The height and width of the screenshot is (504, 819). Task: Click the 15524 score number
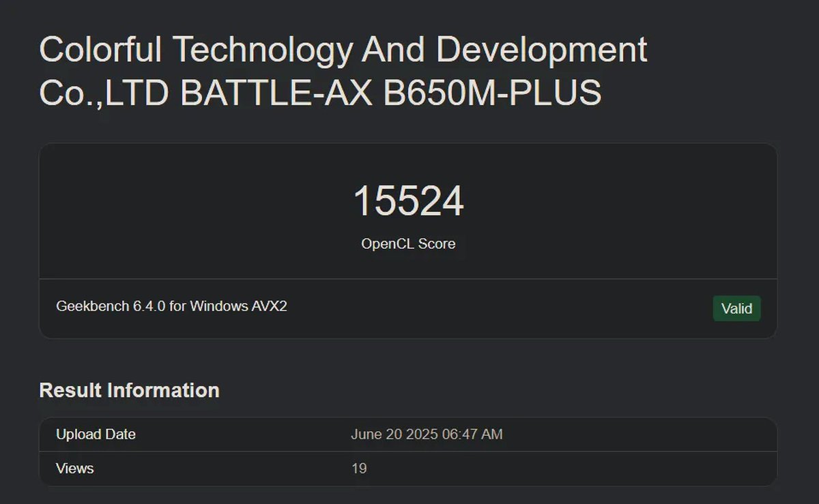tap(408, 202)
